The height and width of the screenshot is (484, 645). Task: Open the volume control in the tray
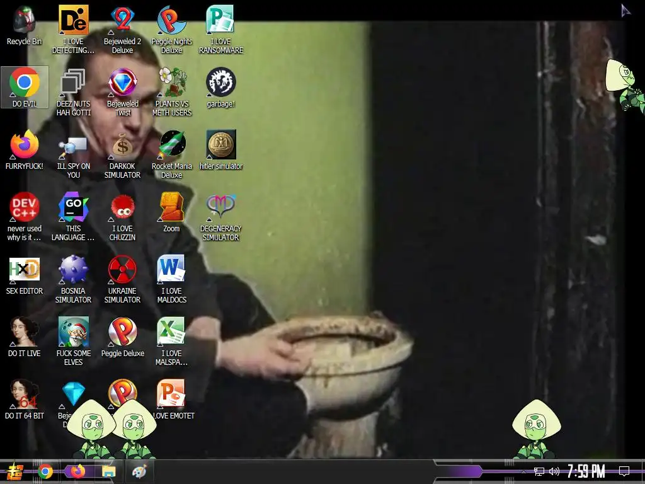[x=554, y=471]
